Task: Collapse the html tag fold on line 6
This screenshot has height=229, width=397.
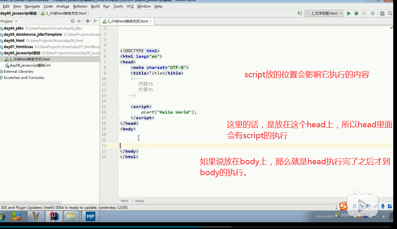Action: tap(118, 56)
